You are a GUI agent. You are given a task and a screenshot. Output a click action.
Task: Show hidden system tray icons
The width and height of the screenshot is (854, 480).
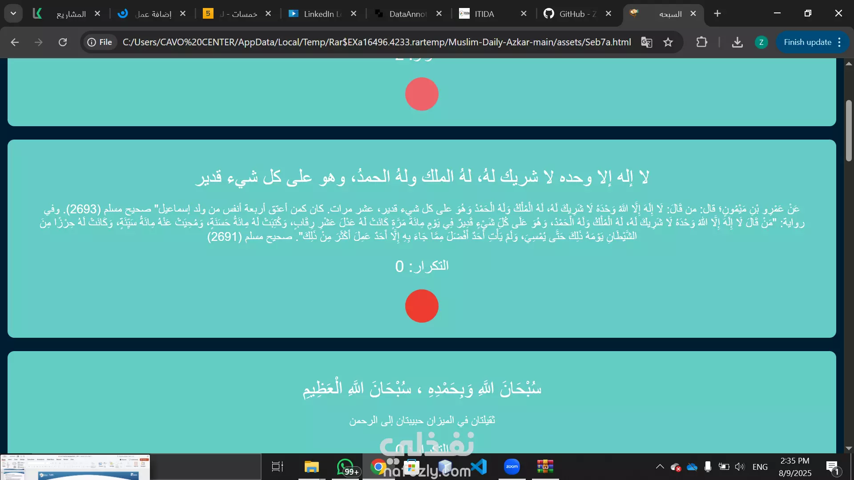click(x=660, y=467)
